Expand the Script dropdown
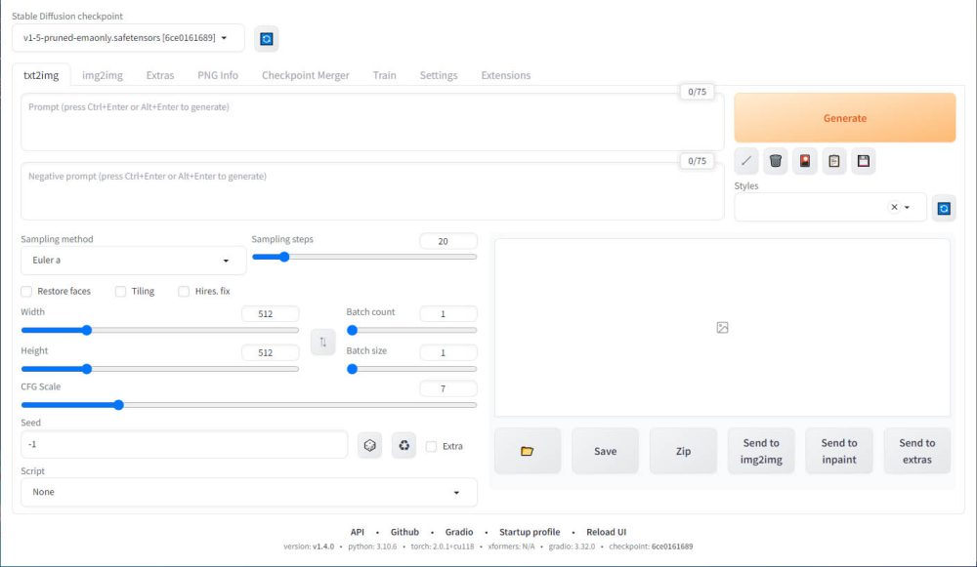 [x=248, y=492]
